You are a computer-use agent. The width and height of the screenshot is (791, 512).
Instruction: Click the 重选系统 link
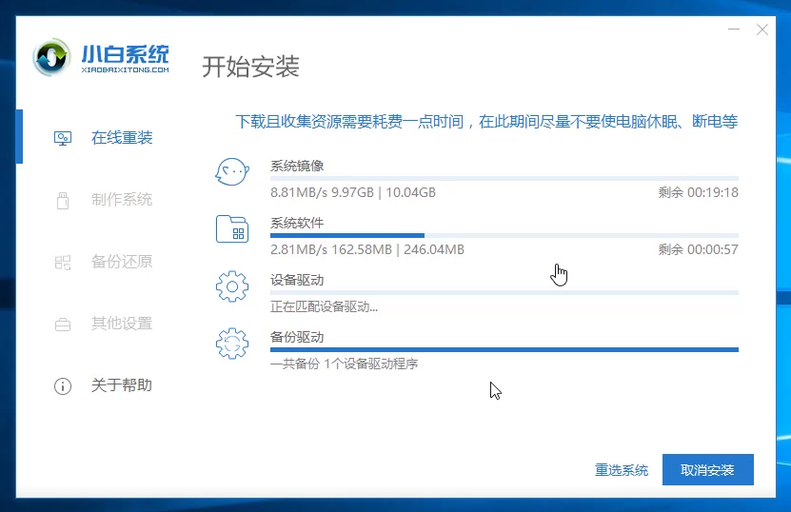click(622, 470)
